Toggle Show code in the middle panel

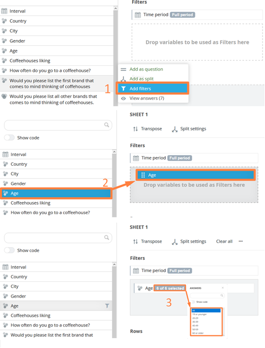click(x=9, y=137)
